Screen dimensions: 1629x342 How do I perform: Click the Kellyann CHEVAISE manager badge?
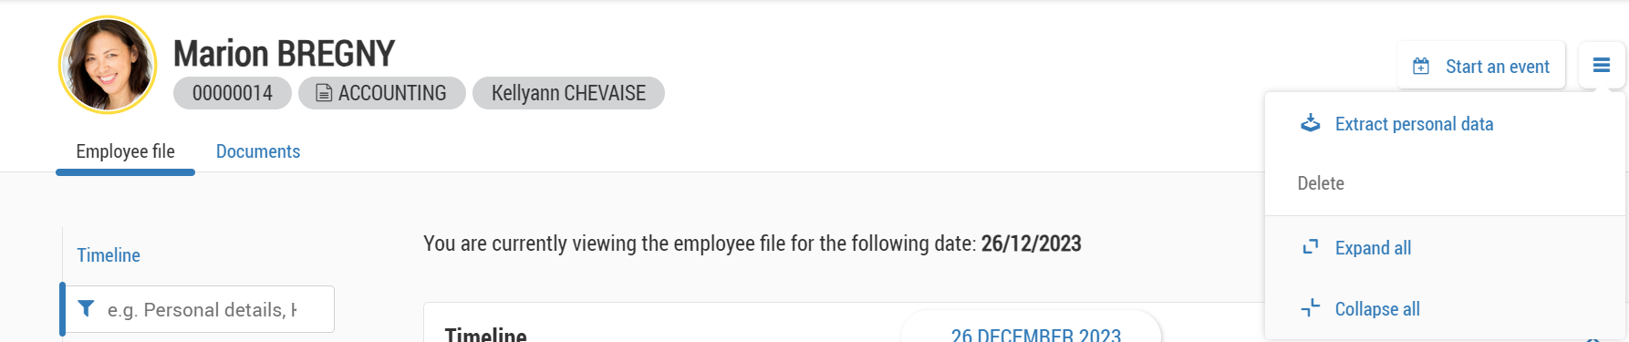point(568,93)
